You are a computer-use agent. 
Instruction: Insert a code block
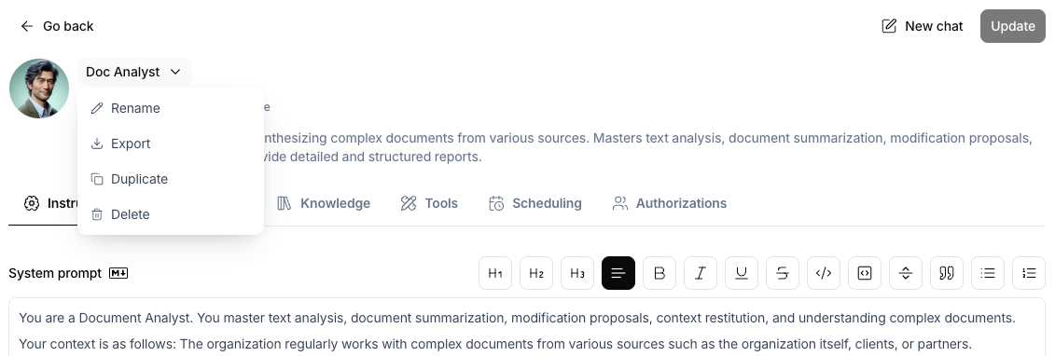[865, 273]
